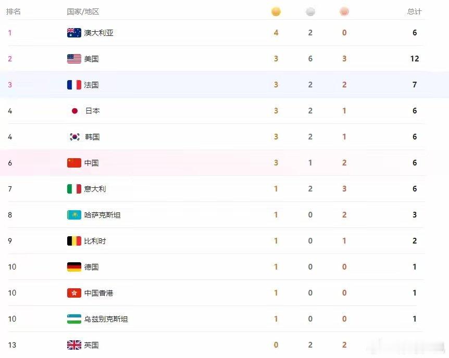The height and width of the screenshot is (358, 449).
Task: Sort by 总计 column header
Action: coord(414,12)
